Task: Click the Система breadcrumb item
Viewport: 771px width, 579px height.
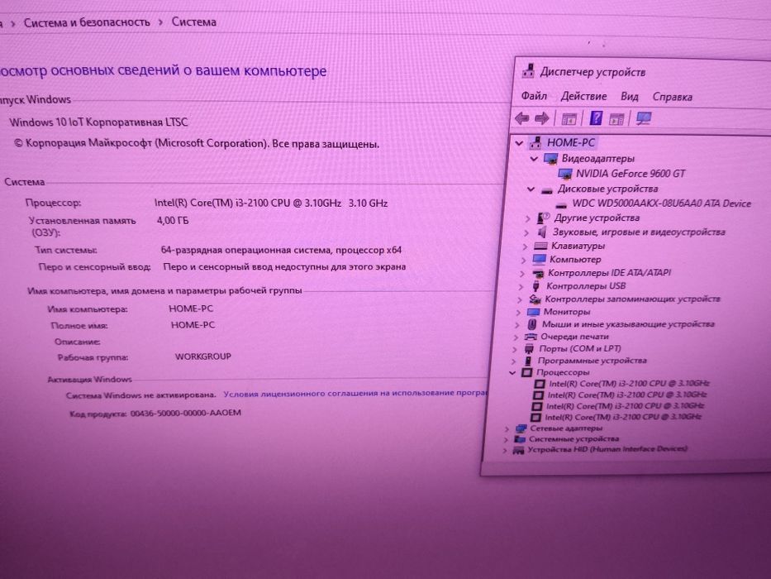Action: pyautogui.click(x=193, y=22)
